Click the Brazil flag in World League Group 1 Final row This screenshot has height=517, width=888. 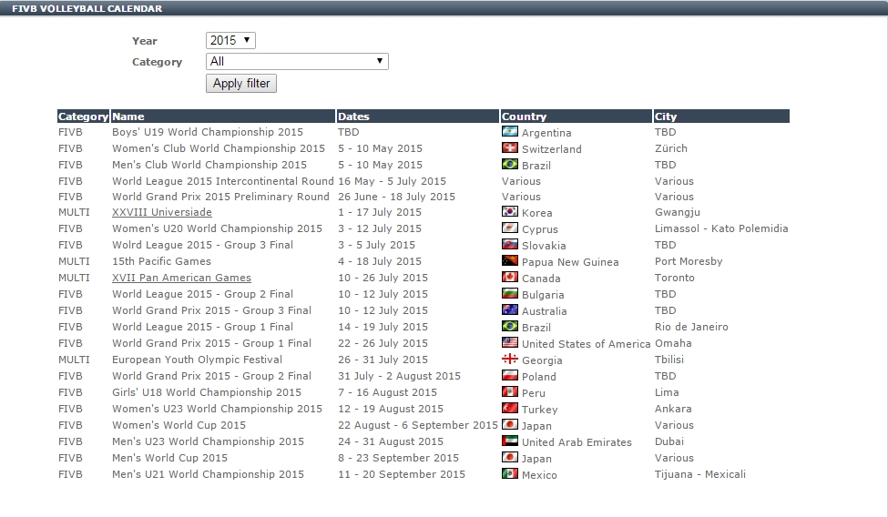pyautogui.click(x=510, y=326)
